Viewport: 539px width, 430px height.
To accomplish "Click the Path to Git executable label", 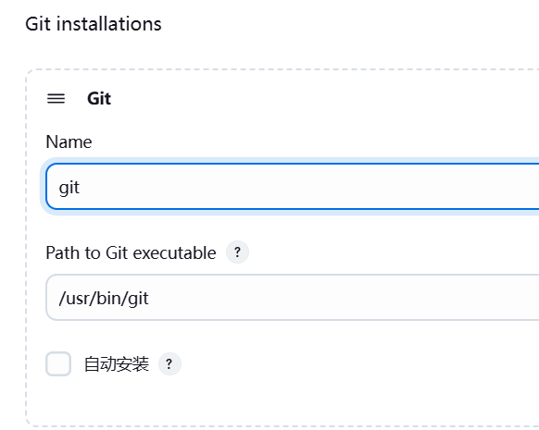I will tap(131, 253).
